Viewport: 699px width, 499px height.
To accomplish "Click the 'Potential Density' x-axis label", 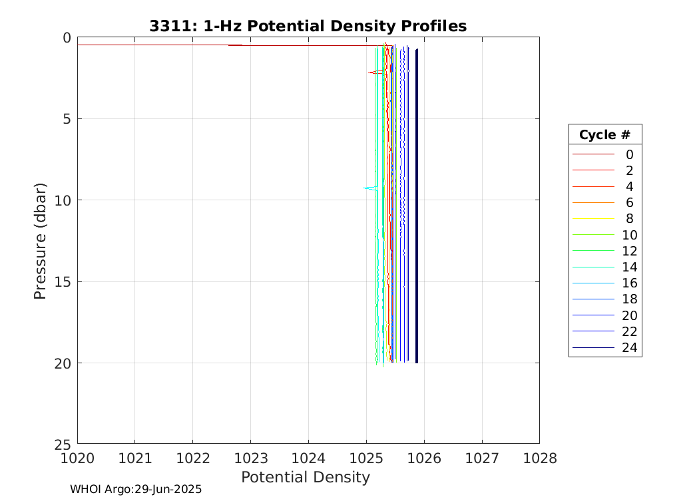I will tap(306, 477).
